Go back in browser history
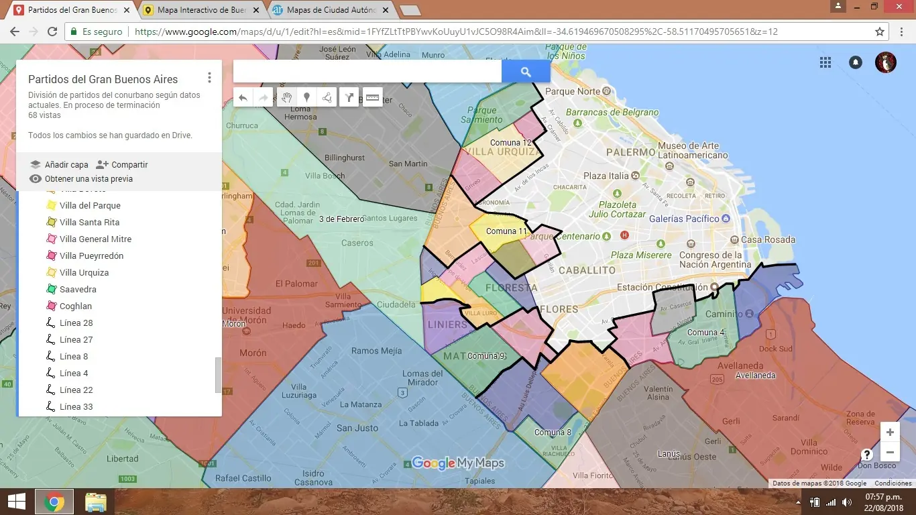 pos(14,32)
